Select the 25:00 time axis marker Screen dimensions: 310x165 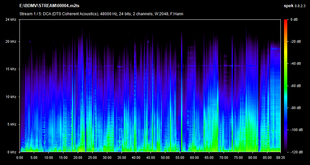[92, 157]
